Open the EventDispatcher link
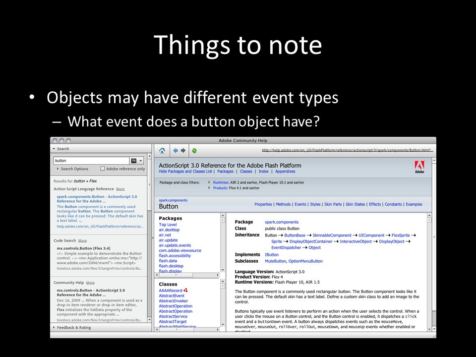Viewport: 476px width, 357px height. pyautogui.click(x=286, y=247)
